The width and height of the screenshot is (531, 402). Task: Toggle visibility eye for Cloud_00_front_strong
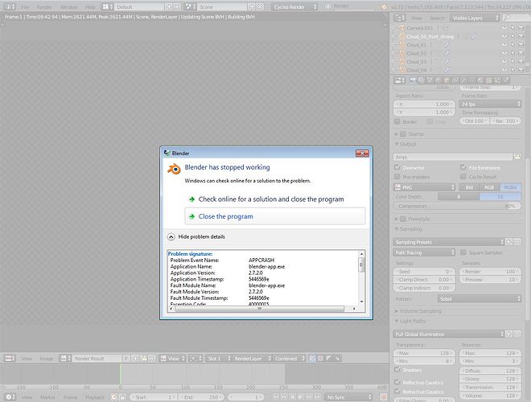click(504, 36)
